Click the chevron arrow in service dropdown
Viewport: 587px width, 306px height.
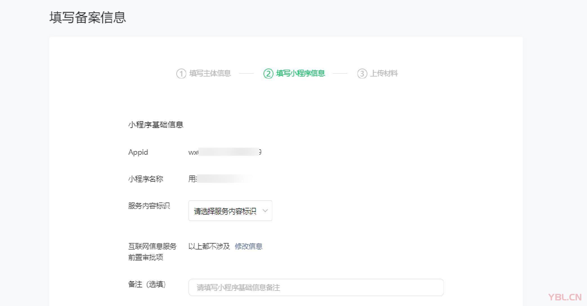(x=265, y=211)
